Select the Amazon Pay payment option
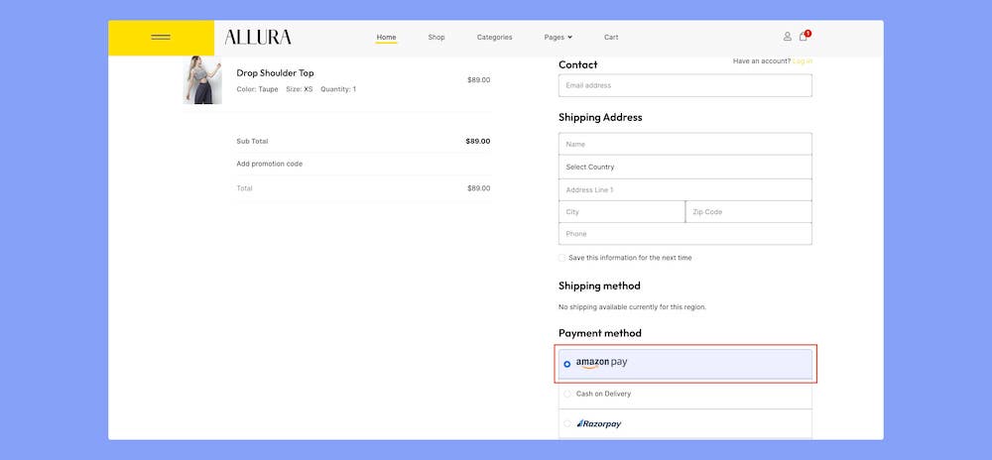992x460 pixels. [567, 364]
